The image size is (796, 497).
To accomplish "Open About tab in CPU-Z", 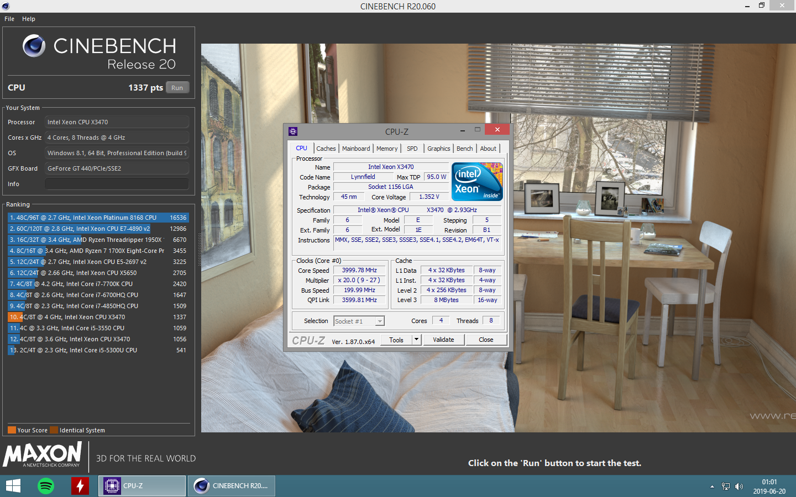I will (488, 149).
